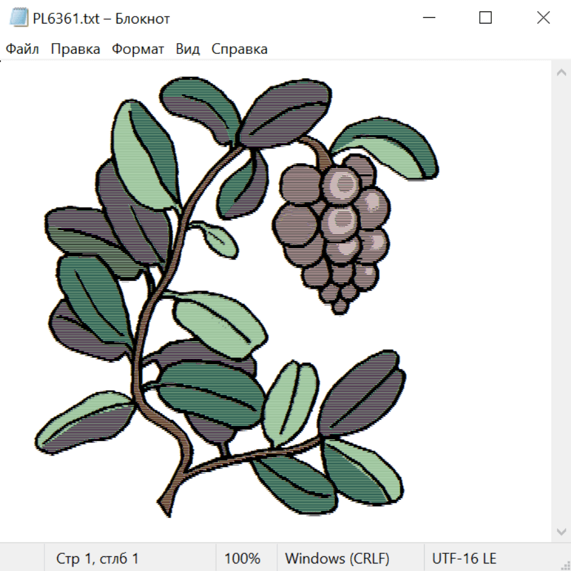Screen dimensions: 571x571
Task: Click the Notepad icon in the title bar
Action: point(18,18)
